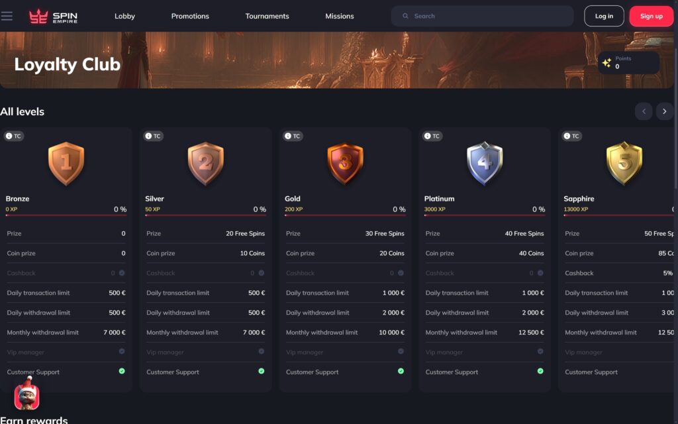Screen dimensions: 678x424
Task: Open the Tournaments section
Action: pyautogui.click(x=267, y=16)
